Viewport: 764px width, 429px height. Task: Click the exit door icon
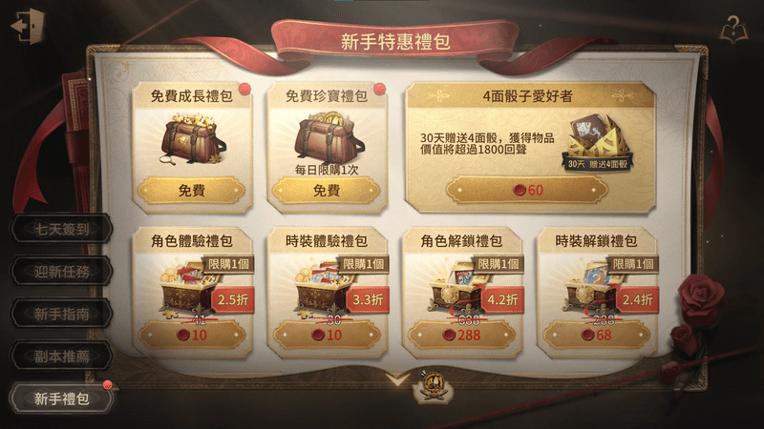pos(28,27)
